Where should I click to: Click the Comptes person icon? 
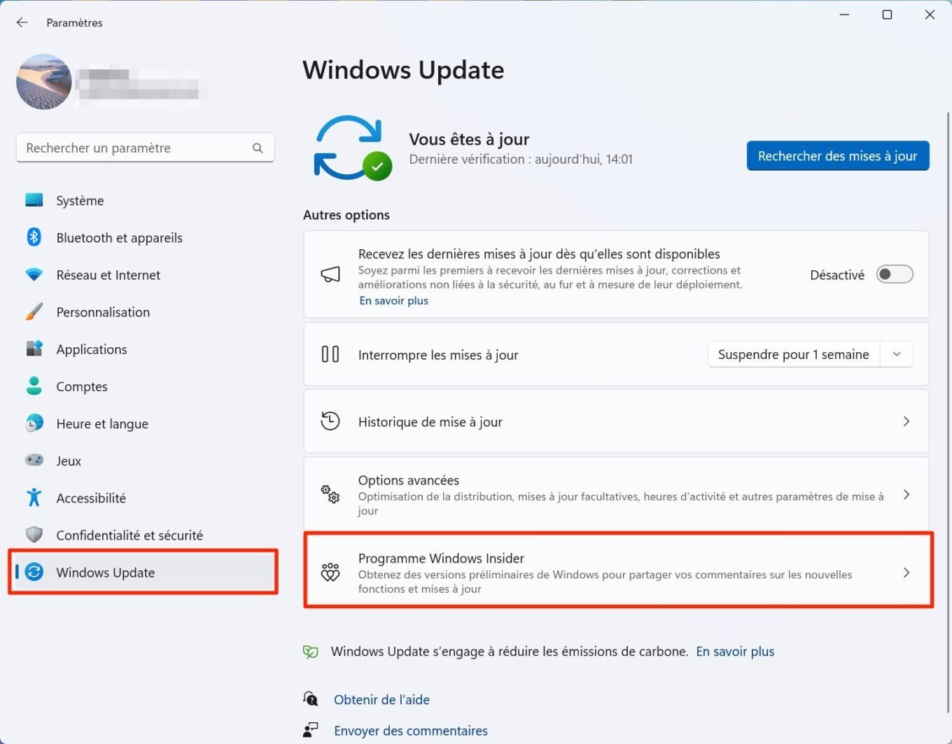coord(34,386)
